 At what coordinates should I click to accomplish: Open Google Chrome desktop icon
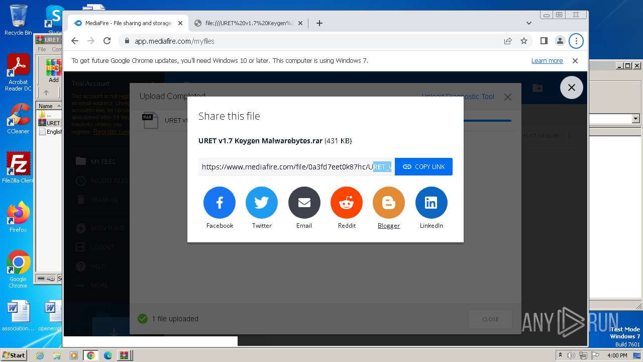click(x=18, y=269)
